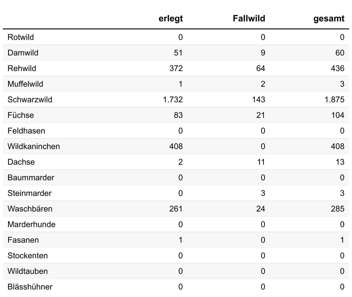The height and width of the screenshot is (297, 352).
Task: Click the Blässhühner row label
Action: pyautogui.click(x=30, y=287)
